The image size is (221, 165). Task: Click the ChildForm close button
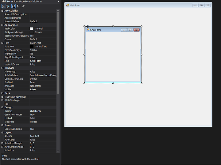[x=136, y=30]
